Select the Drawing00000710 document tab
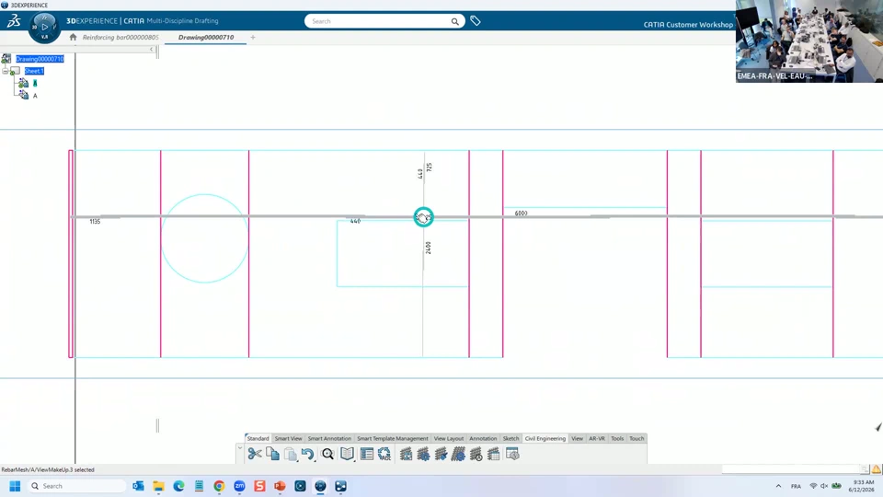The image size is (883, 497). (206, 37)
